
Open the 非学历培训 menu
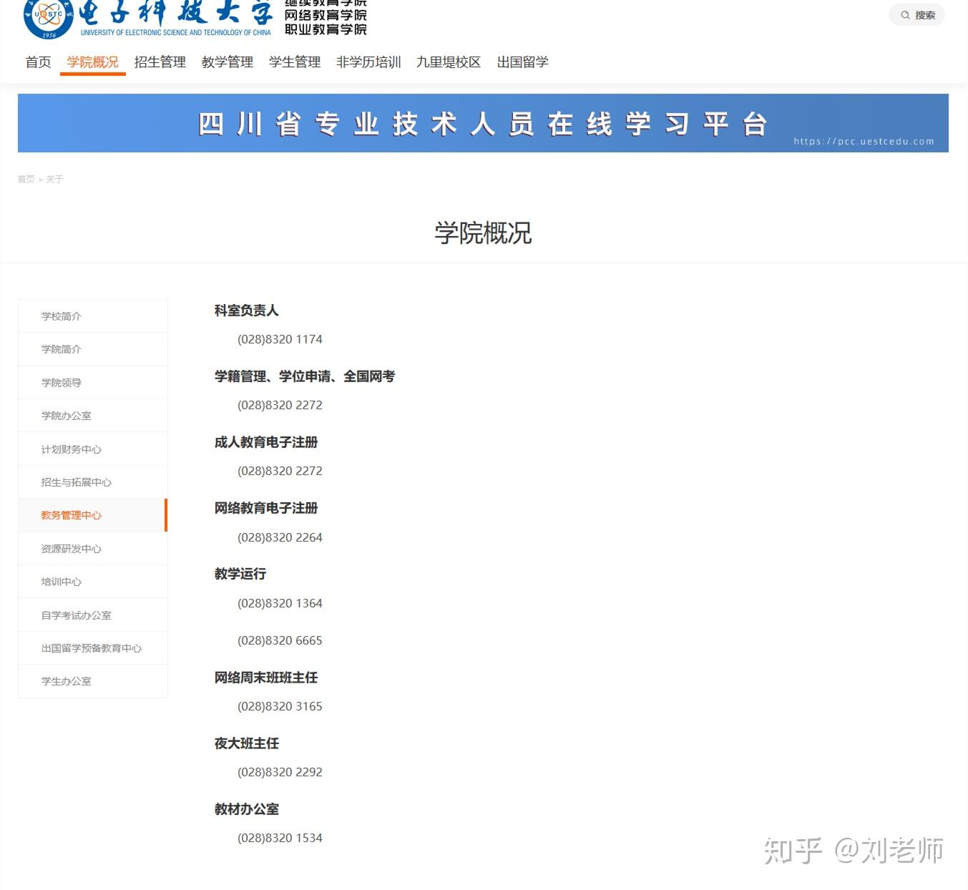(x=368, y=62)
